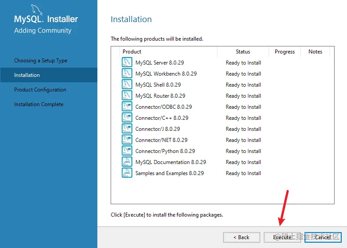This screenshot has width=347, height=248.
Task: Click the Connector/Python 8.0.29 icon
Action: pos(127,150)
